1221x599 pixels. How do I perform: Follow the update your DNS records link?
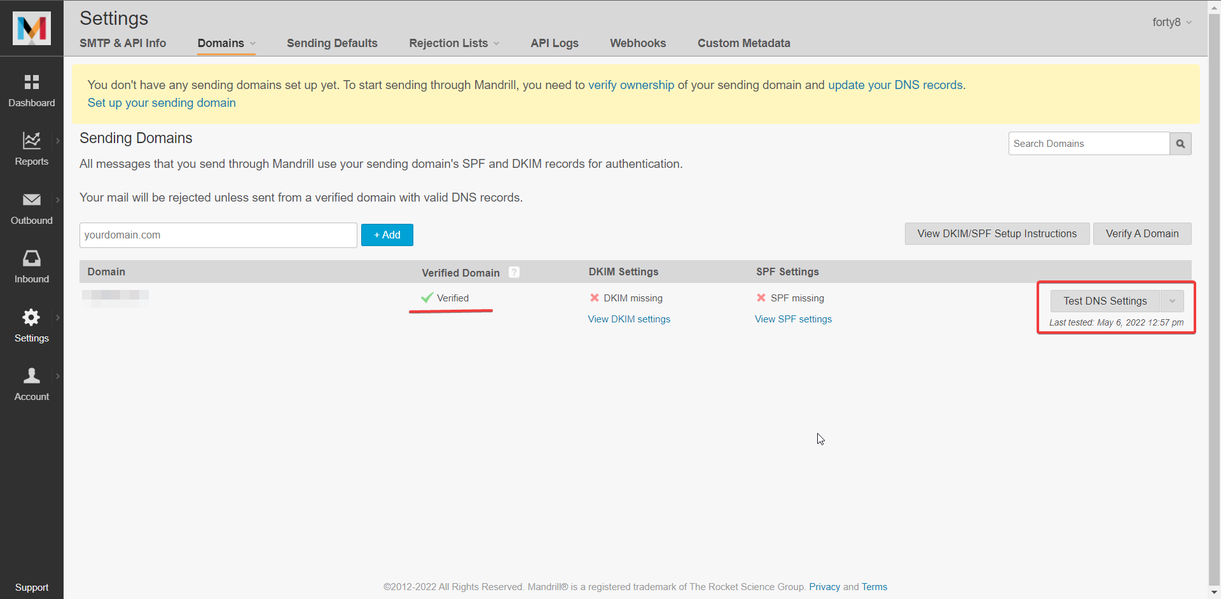click(895, 85)
